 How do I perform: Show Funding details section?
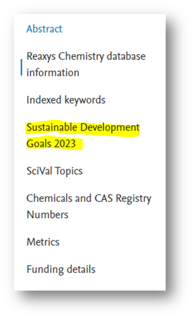(61, 269)
